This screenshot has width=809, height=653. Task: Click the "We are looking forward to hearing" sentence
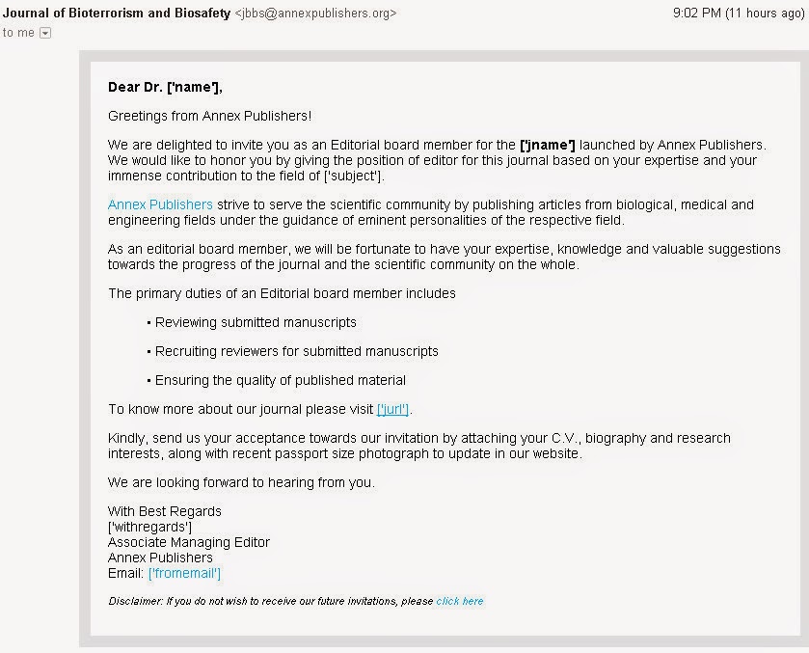pos(241,482)
